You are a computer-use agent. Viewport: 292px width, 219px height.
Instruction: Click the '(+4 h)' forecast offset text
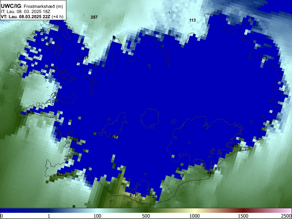tap(58, 16)
